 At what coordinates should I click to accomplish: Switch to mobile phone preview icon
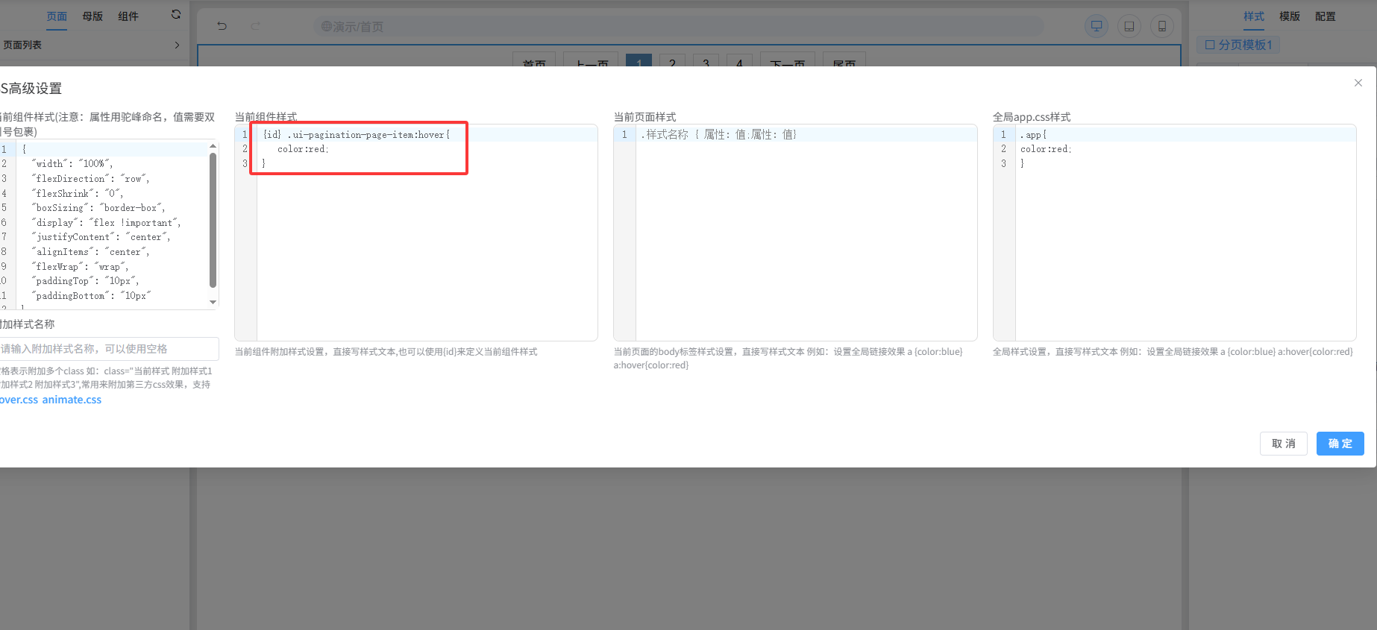coord(1161,26)
